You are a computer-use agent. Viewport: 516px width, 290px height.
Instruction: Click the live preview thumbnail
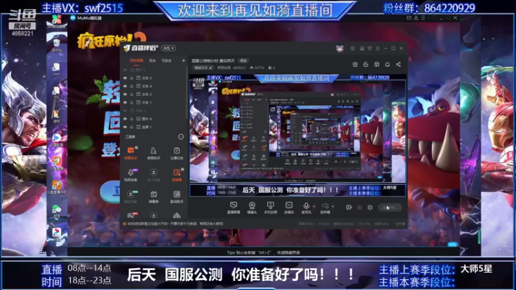pyautogui.click(x=297, y=135)
